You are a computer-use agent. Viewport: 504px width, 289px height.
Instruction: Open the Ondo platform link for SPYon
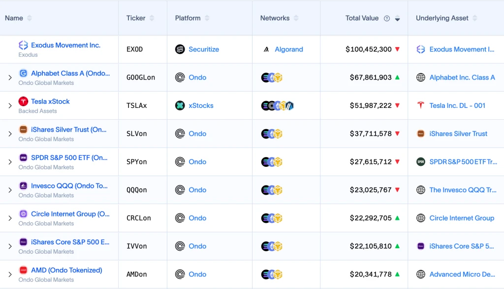[x=197, y=162]
